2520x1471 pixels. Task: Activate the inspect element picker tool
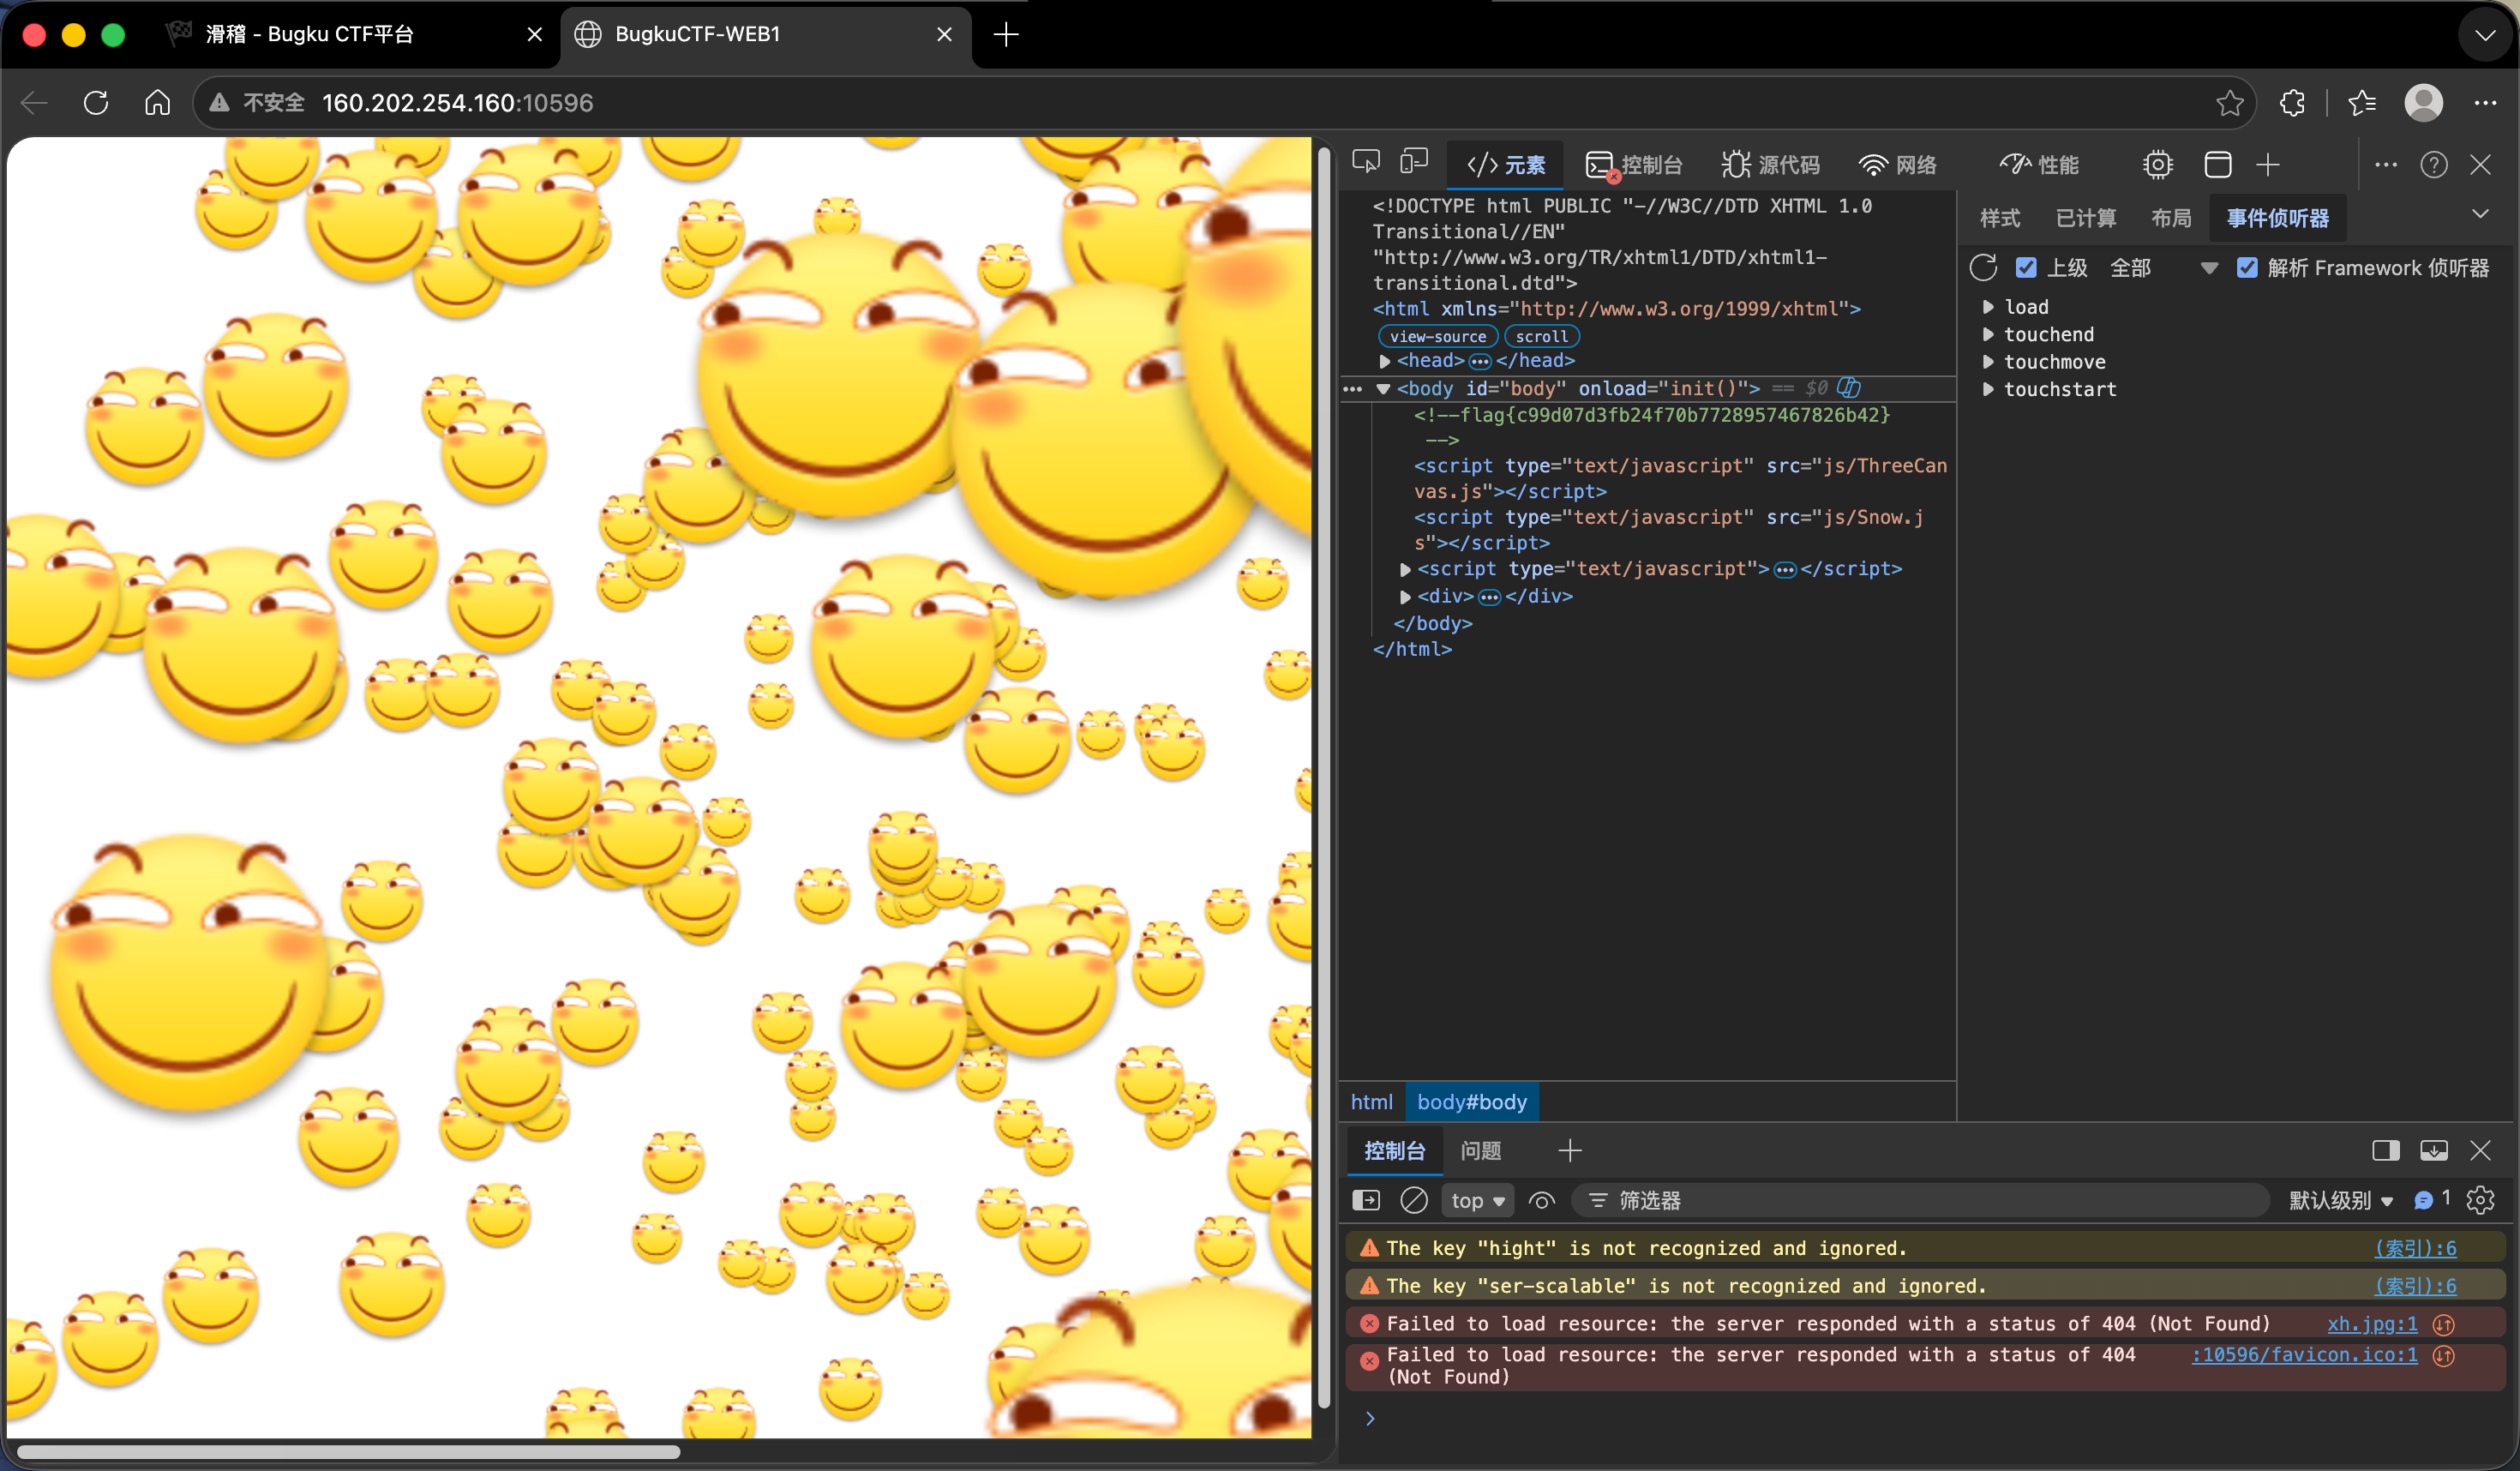click(1366, 163)
